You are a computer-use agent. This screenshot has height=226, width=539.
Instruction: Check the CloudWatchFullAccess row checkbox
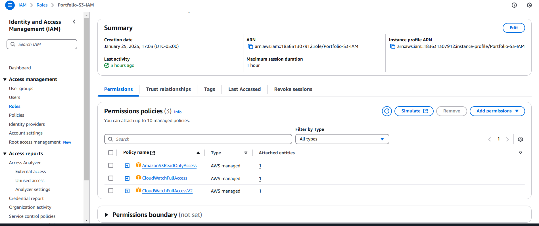[x=111, y=178]
